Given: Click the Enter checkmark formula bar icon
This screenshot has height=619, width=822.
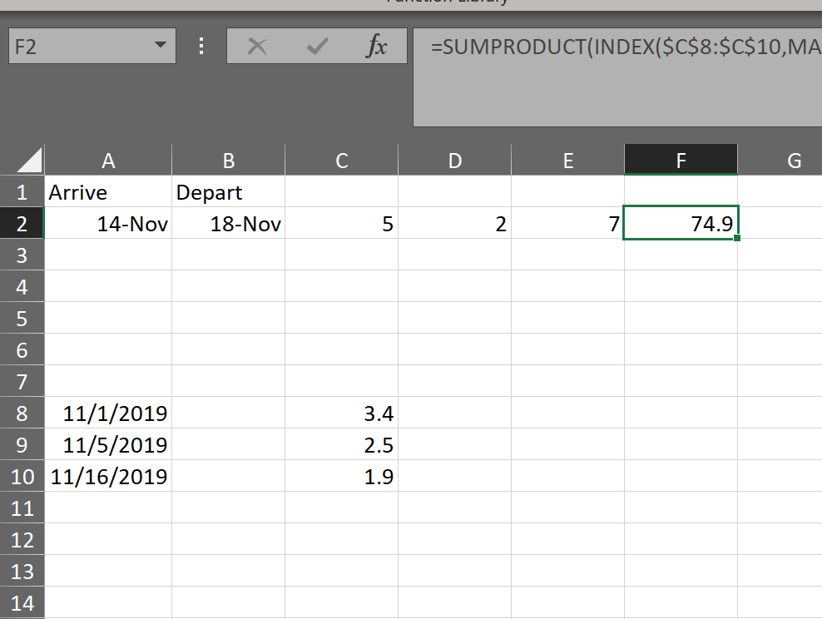Looking at the screenshot, I should pyautogui.click(x=316, y=47).
